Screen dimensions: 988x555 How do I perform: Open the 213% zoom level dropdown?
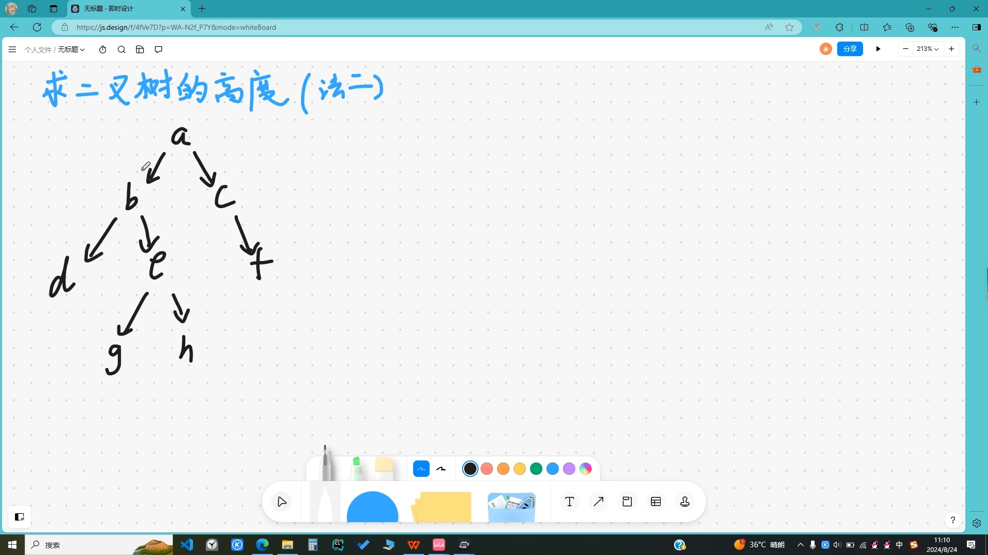point(927,49)
